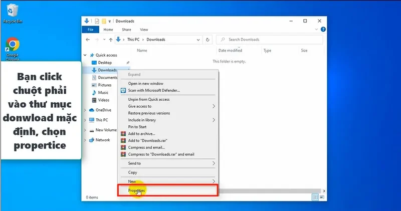Expand the Network tree node
401x211 pixels.
click(85, 140)
